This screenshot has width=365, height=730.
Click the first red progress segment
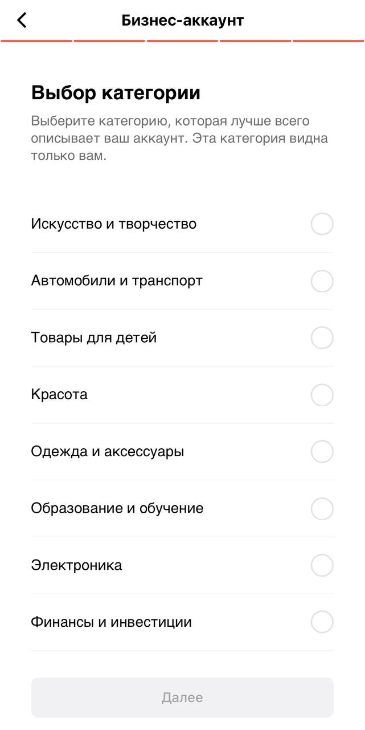point(36,41)
